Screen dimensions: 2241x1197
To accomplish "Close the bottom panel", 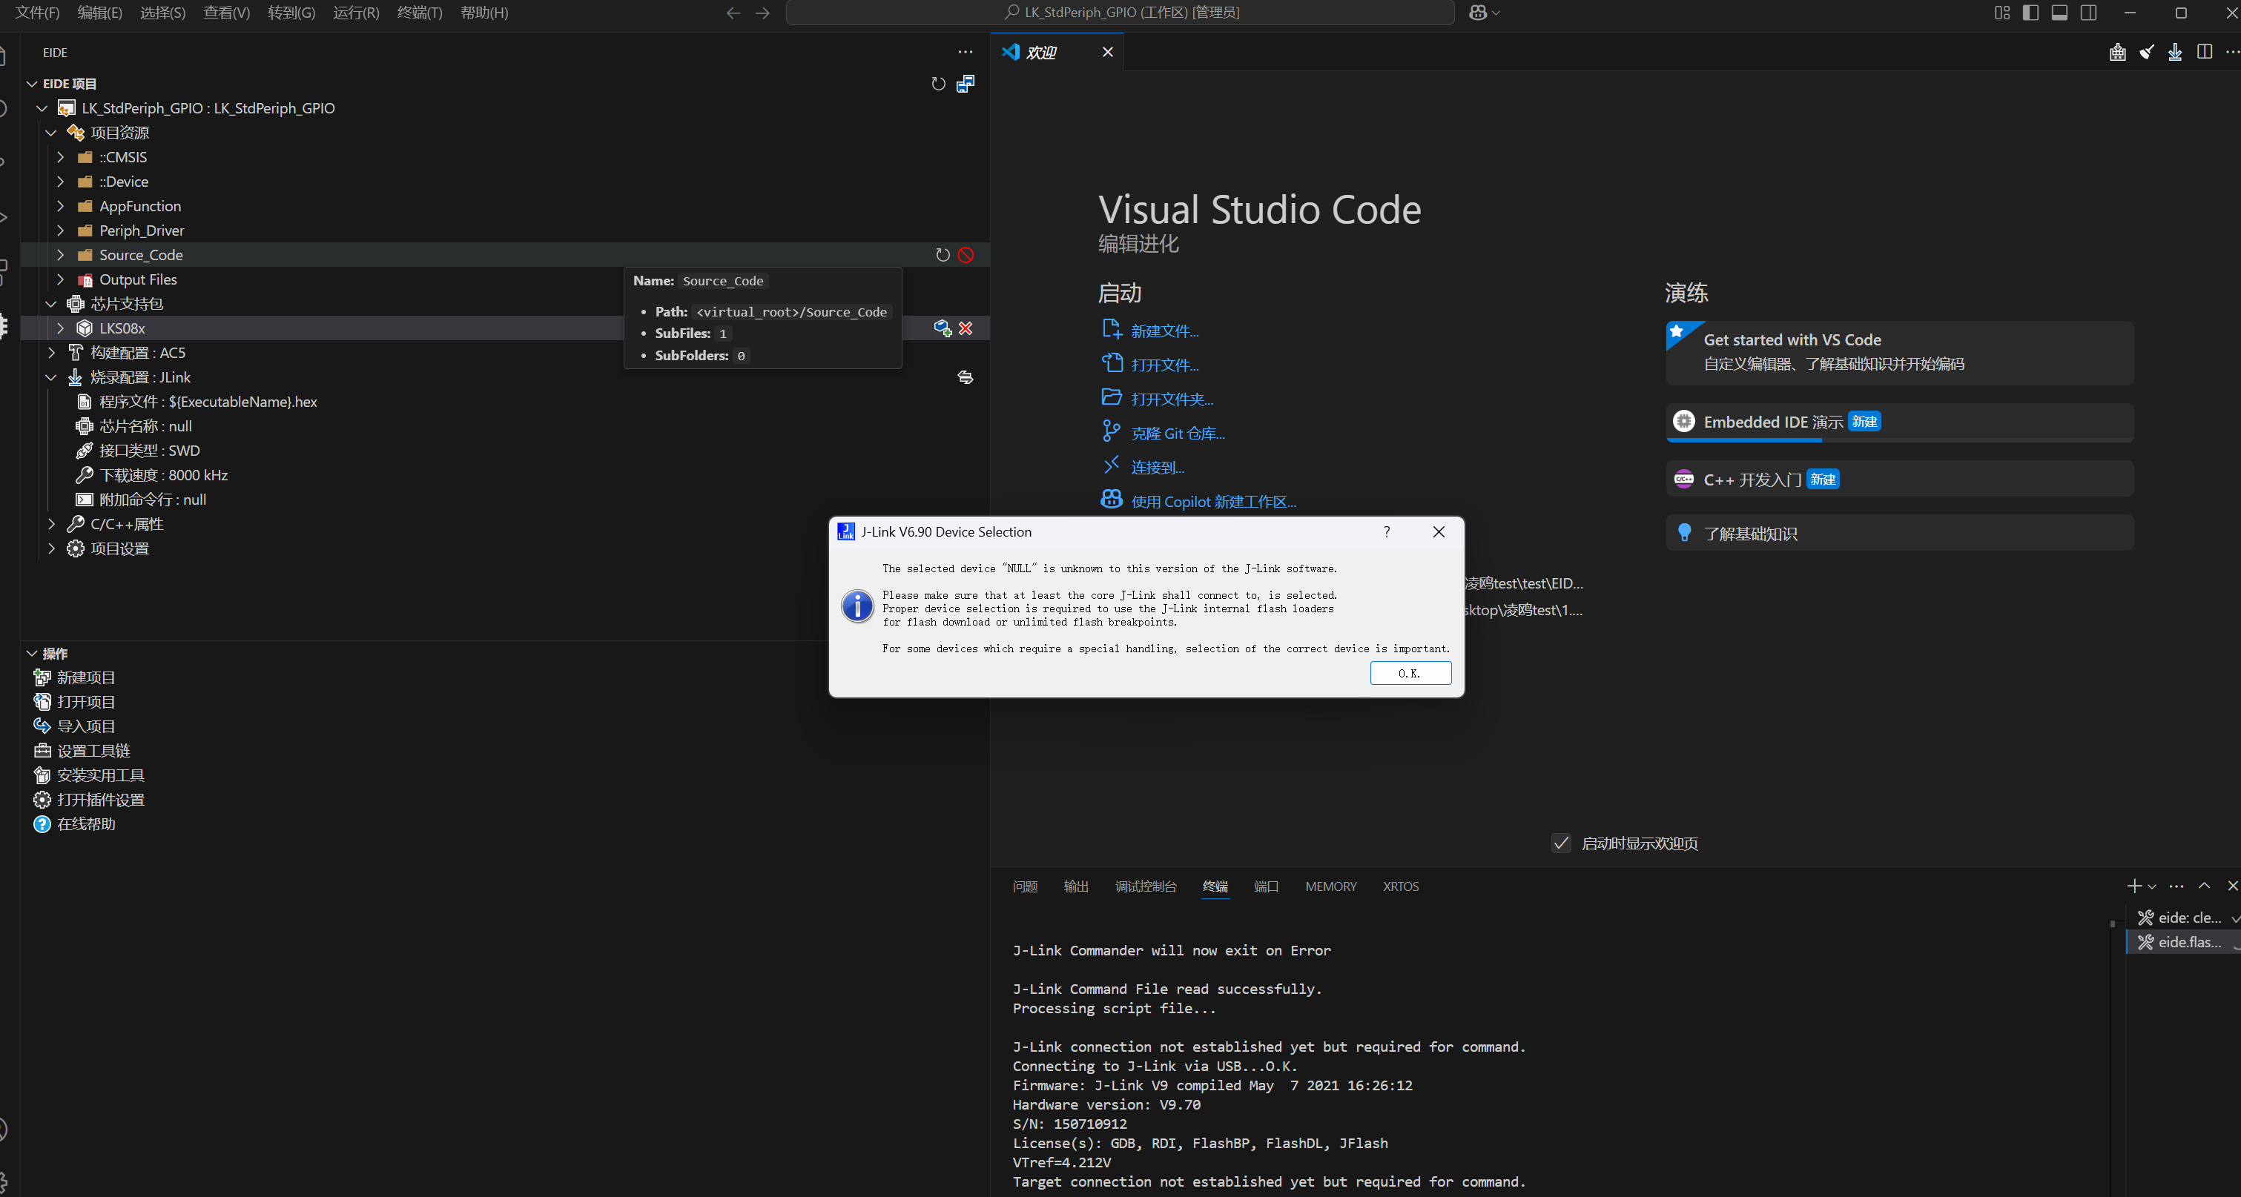I will [x=2232, y=886].
